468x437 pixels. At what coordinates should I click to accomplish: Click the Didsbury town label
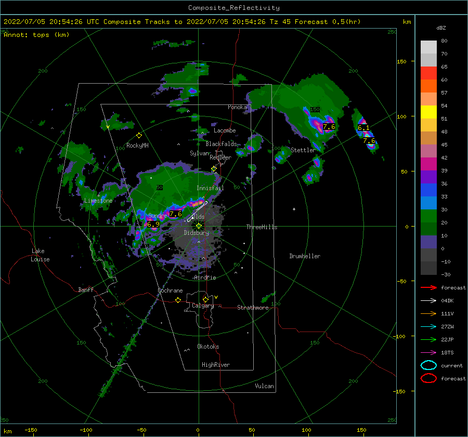[196, 233]
